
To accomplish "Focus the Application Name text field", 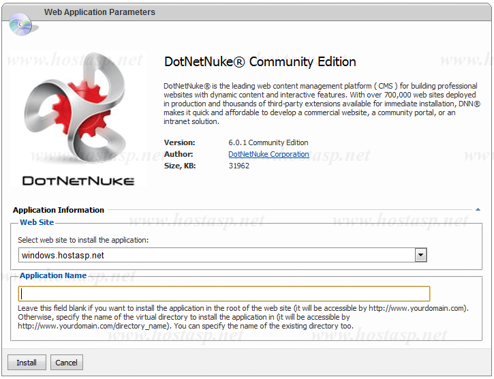I will [x=224, y=294].
